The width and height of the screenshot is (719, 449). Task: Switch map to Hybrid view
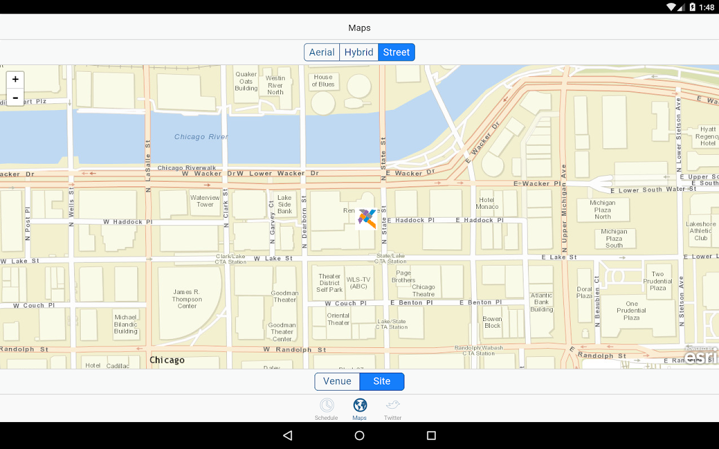click(x=359, y=52)
